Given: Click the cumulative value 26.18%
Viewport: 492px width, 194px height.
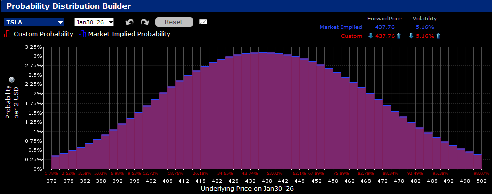Looking at the screenshot, I should (x=200, y=173).
